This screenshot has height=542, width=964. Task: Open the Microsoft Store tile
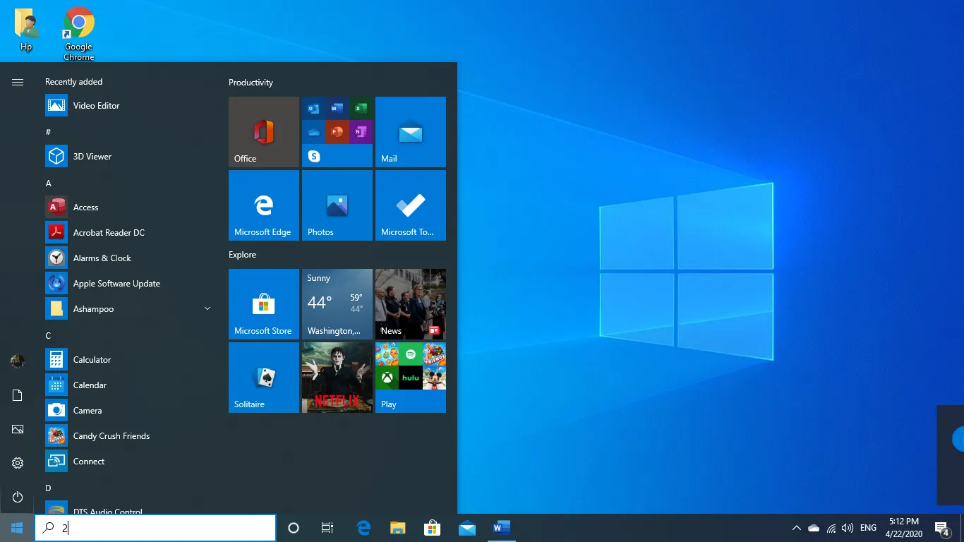pos(264,304)
